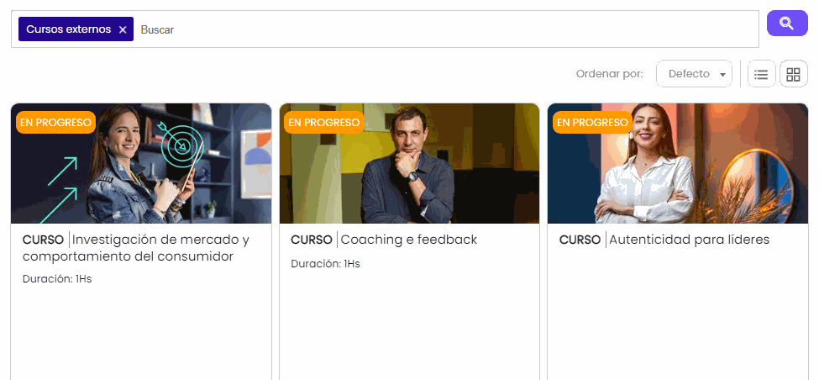Click EN PROGRESO badge on Autenticidad course

592,122
